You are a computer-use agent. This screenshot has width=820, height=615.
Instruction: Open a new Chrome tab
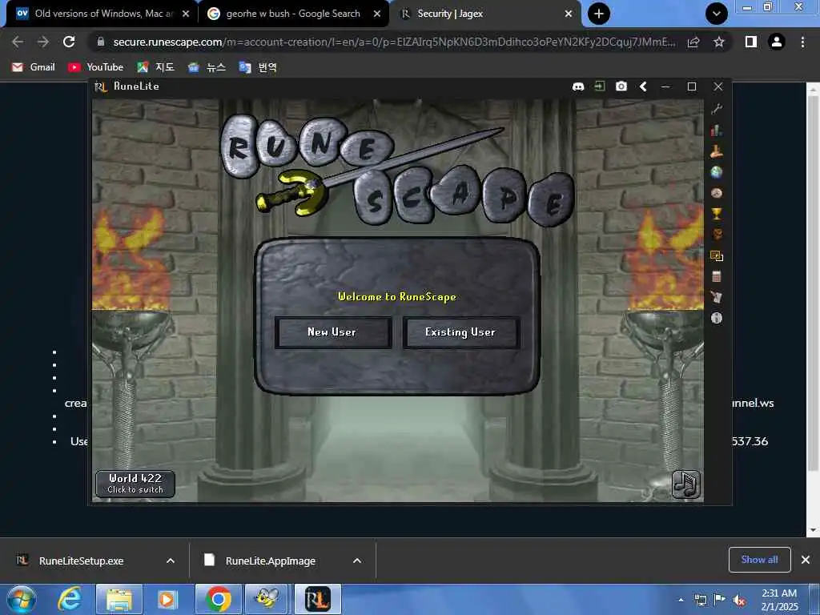(x=599, y=14)
